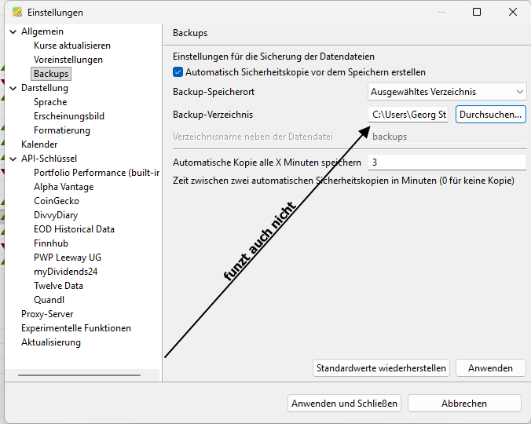531x424 pixels.
Task: Open Proxy-Server settings
Action: click(x=47, y=314)
